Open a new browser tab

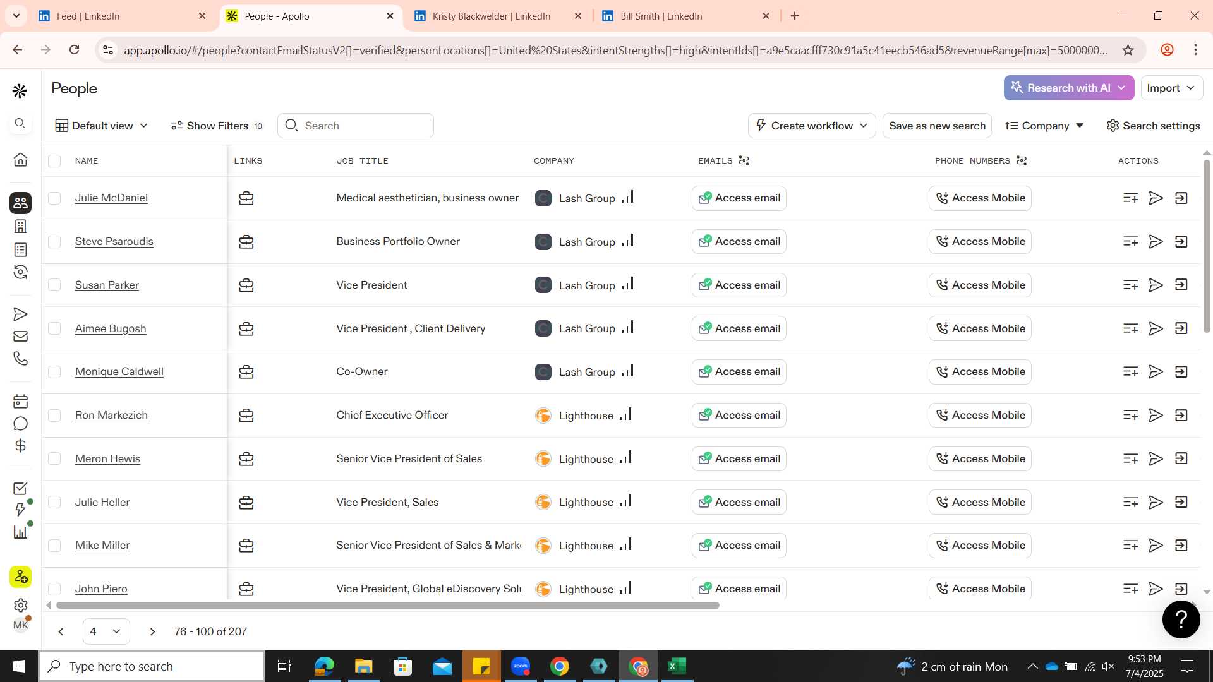point(795,16)
